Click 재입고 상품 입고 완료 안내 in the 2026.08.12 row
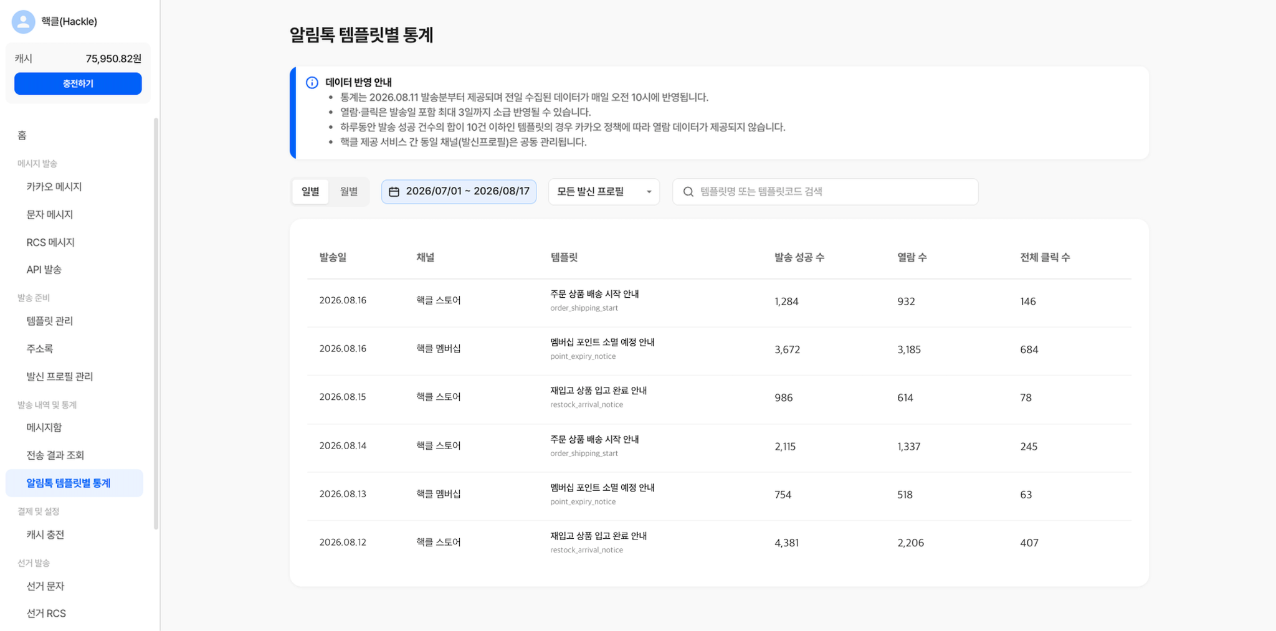This screenshot has height=631, width=1276. 599,536
